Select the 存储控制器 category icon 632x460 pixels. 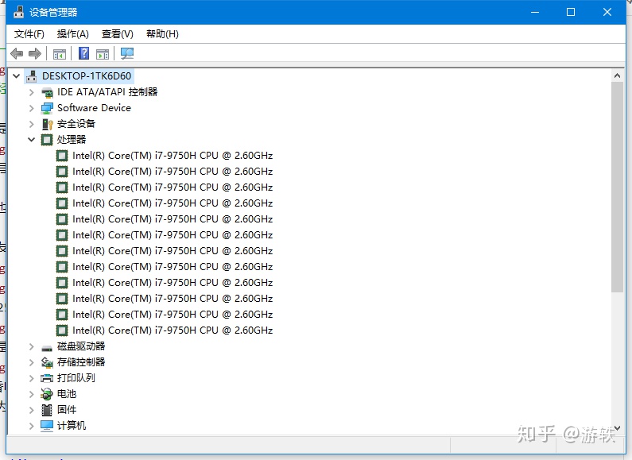point(47,362)
